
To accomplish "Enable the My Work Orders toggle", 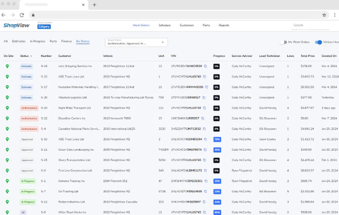I will click(x=283, y=42).
